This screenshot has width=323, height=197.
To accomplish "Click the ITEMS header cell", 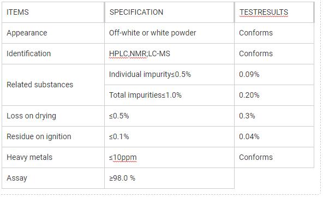I will click(53, 13).
